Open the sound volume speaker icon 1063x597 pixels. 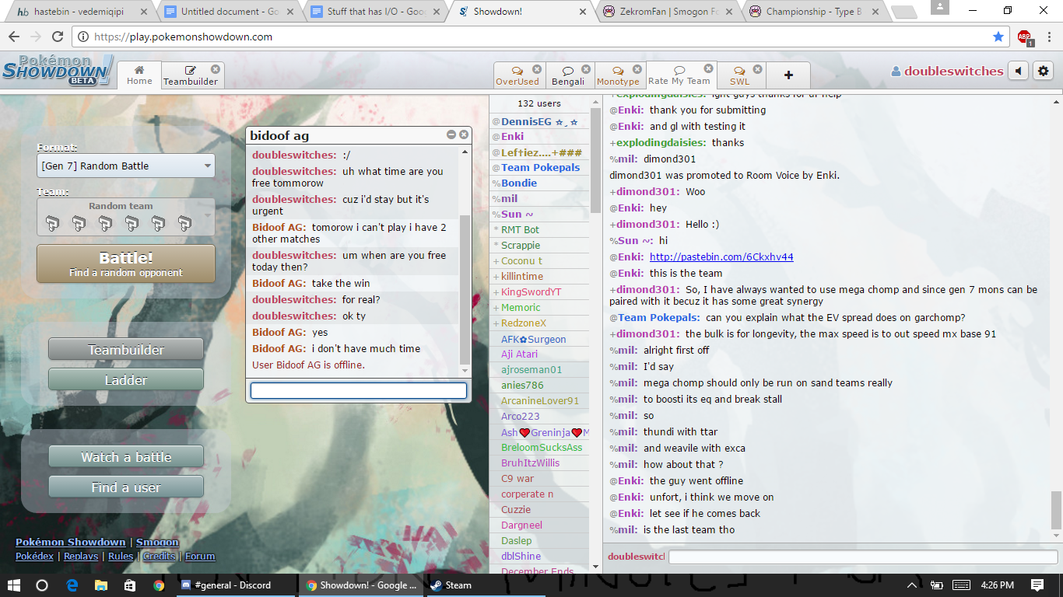(x=1018, y=71)
